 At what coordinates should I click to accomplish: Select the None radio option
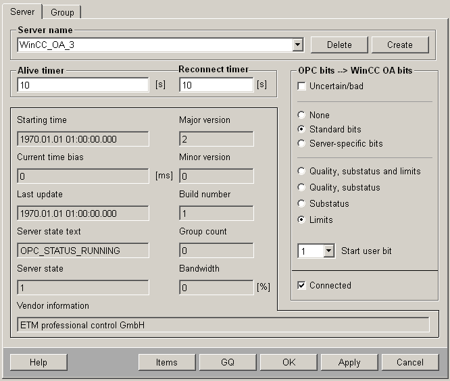tap(301, 116)
